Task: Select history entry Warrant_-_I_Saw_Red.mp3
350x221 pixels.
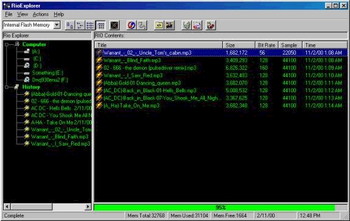Action: point(61,144)
